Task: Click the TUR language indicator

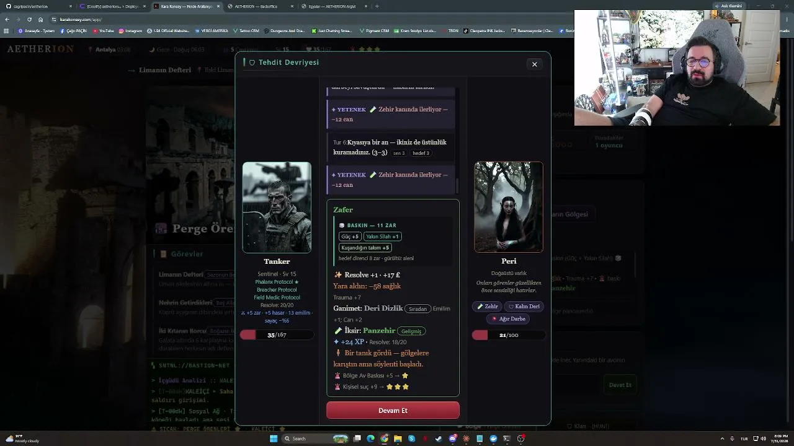Action: tap(744, 439)
